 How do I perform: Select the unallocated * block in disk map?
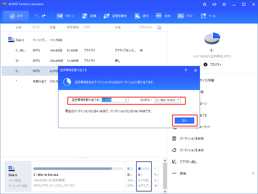[x=156, y=176]
